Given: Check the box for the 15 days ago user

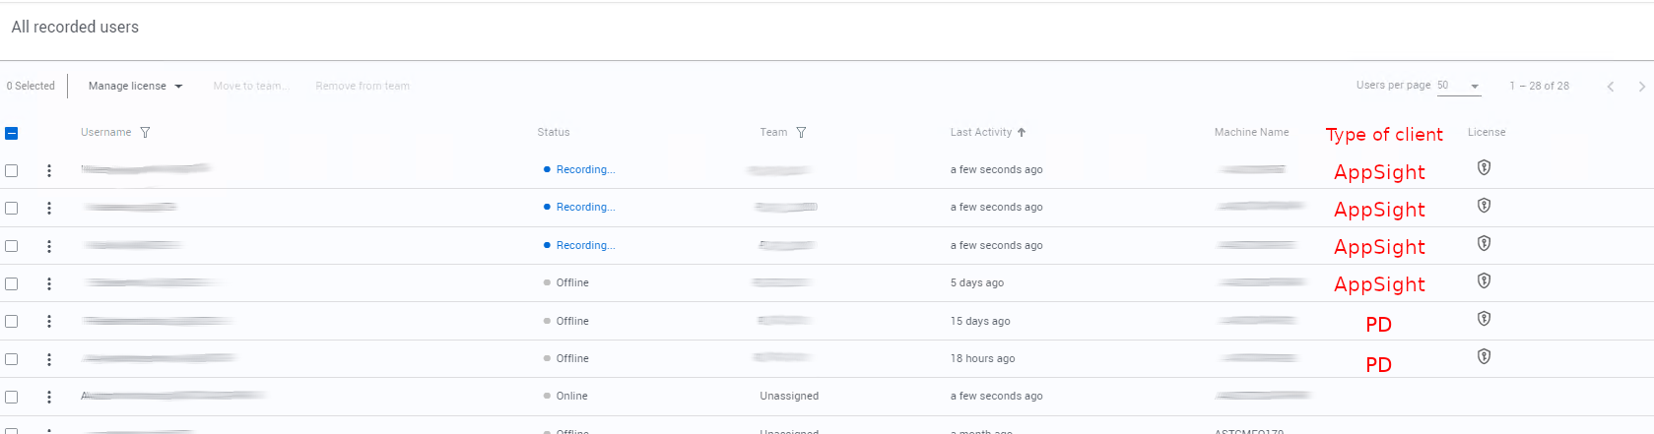Looking at the screenshot, I should (x=12, y=322).
